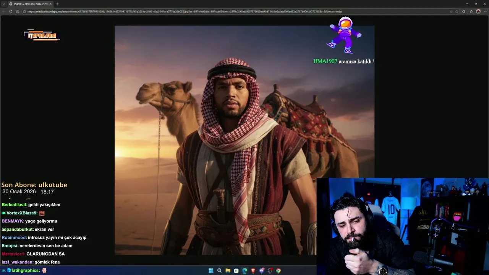Open the browser extensions menu
The height and width of the screenshot is (275, 489).
464,11
